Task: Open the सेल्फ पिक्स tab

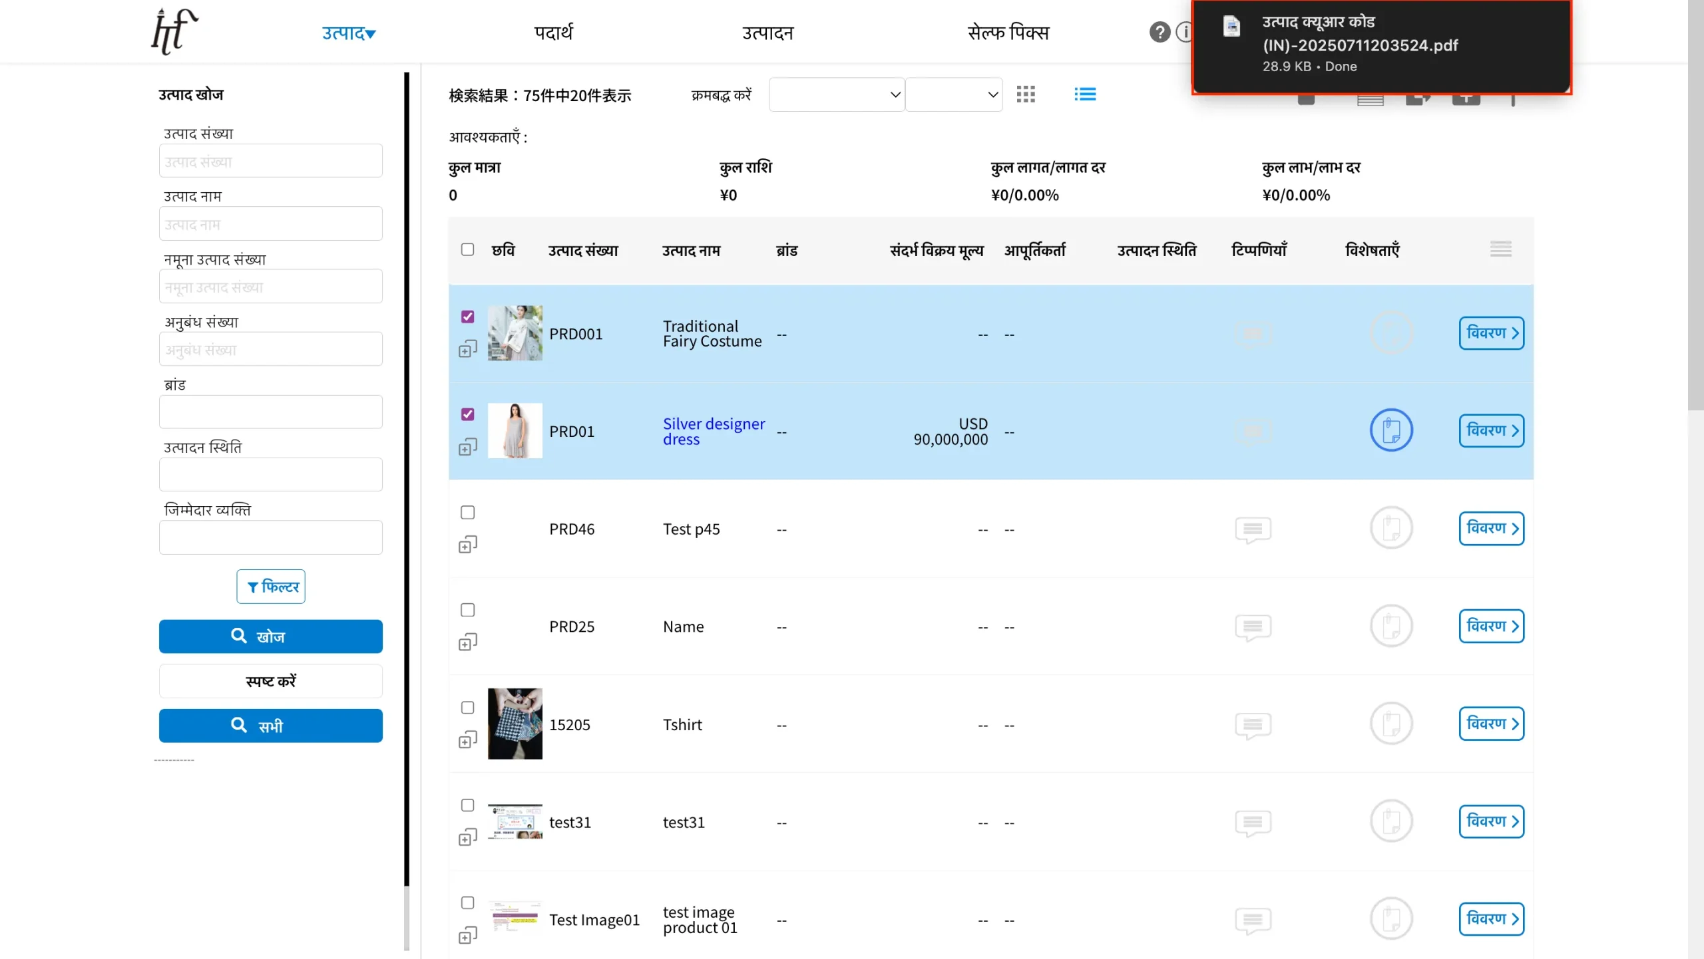Action: click(1008, 33)
